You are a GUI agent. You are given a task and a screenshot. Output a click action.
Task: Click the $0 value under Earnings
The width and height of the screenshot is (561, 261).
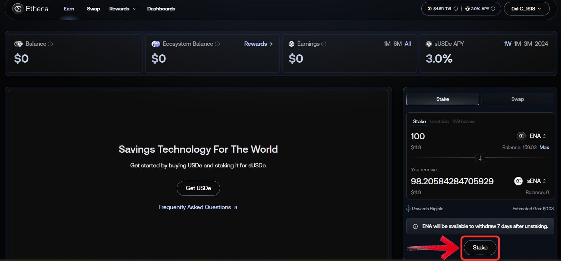tap(296, 59)
